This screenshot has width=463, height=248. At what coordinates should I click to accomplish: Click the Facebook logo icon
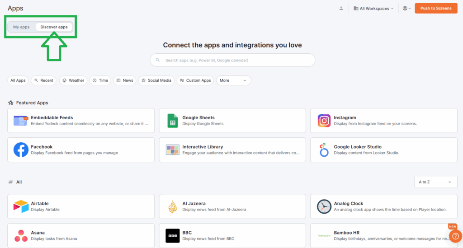(21, 150)
